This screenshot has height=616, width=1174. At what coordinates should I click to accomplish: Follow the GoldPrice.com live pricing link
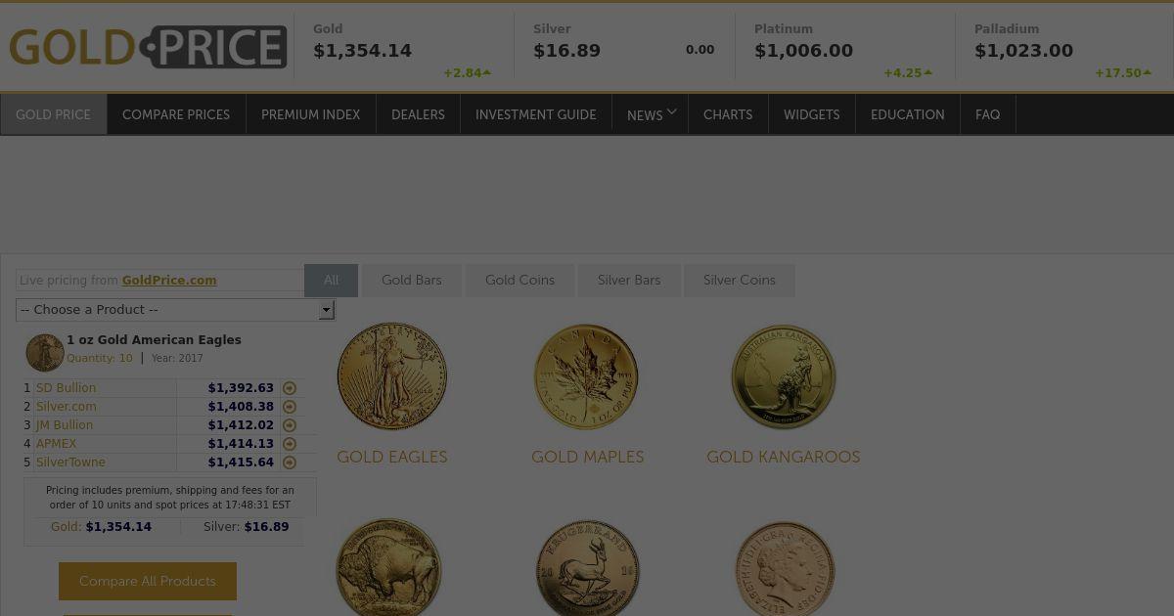[169, 281]
